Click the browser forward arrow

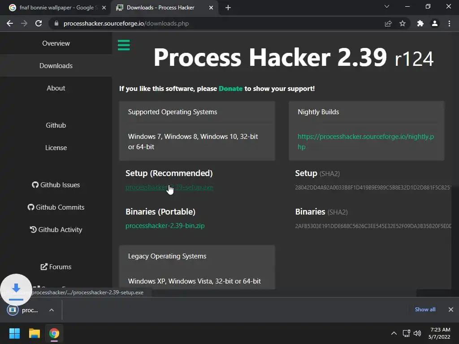tap(24, 23)
